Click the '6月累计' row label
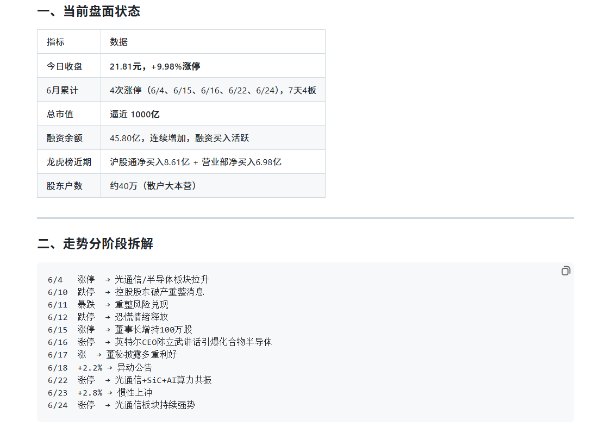This screenshot has width=612, height=433. [63, 90]
